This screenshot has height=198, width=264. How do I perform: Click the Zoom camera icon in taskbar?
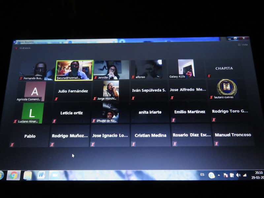pyautogui.click(x=55, y=175)
